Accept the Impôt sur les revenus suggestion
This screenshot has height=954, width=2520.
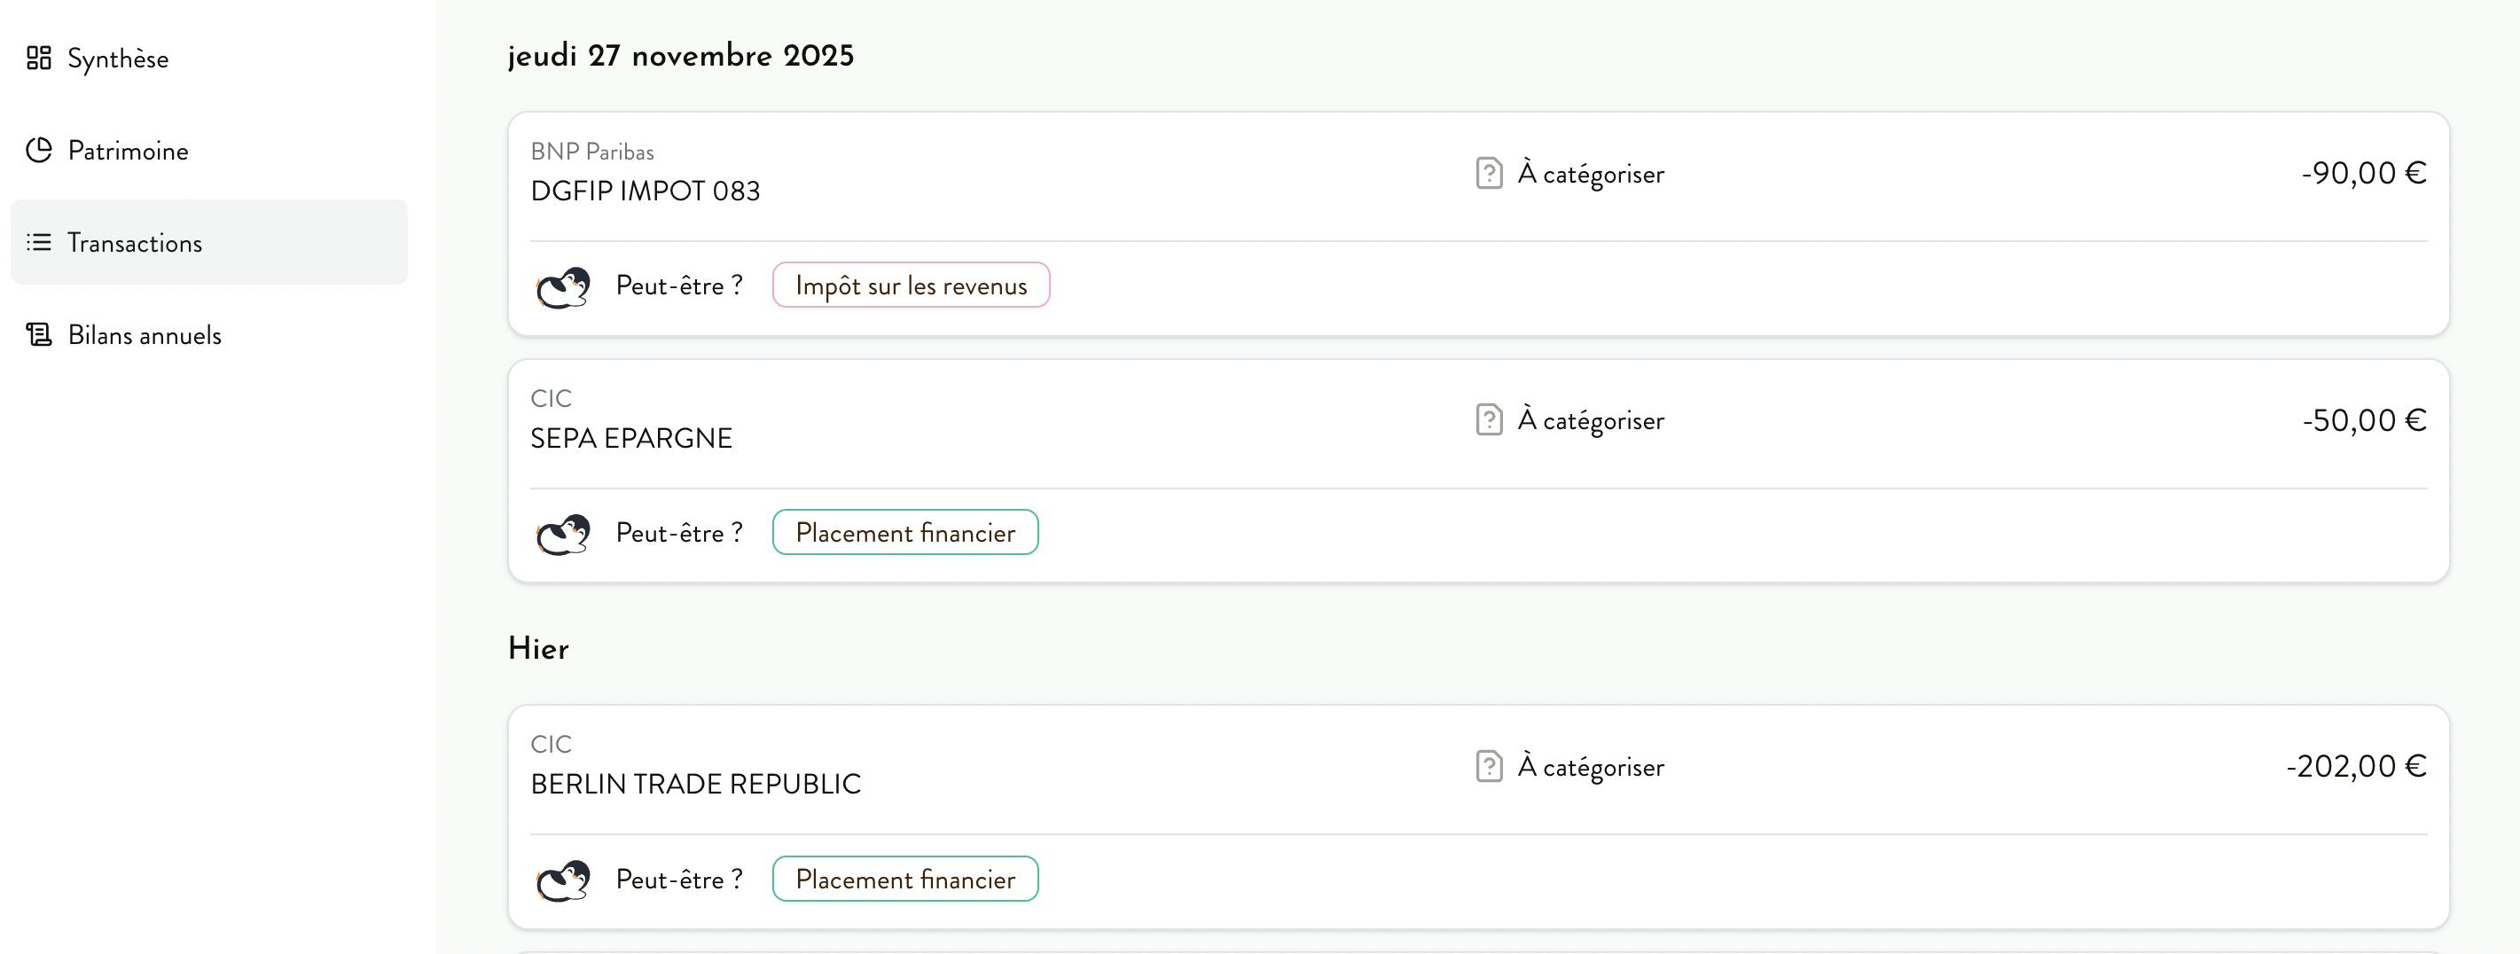pyautogui.click(x=910, y=285)
